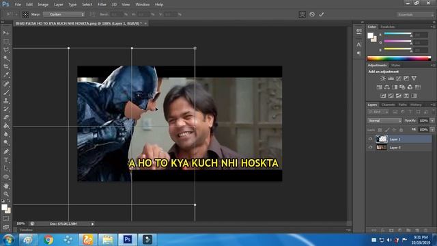437x246 pixels.
Task: Toggle lock position
Action: click(x=394, y=130)
